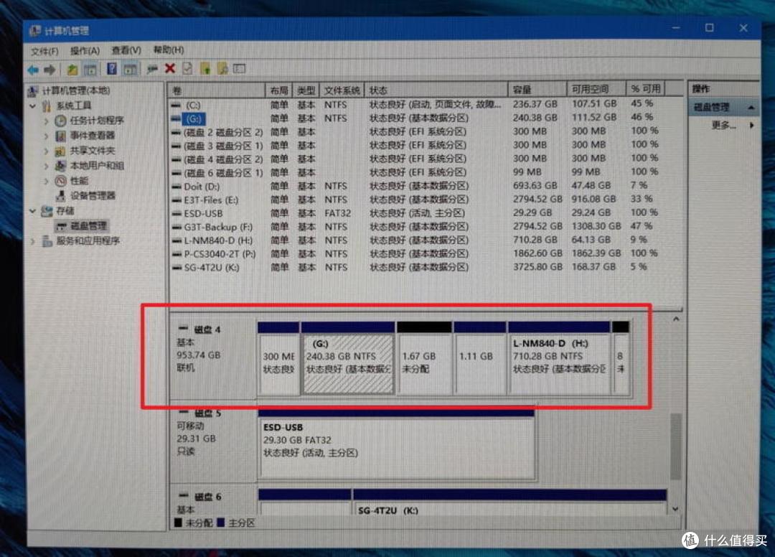Click the Help (?) toolbar icon
The image size is (775, 557).
pyautogui.click(x=113, y=70)
